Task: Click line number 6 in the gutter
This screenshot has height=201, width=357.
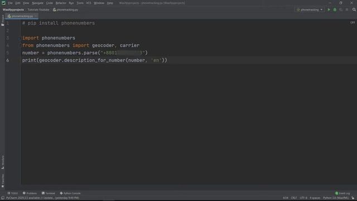Action: click(8, 60)
